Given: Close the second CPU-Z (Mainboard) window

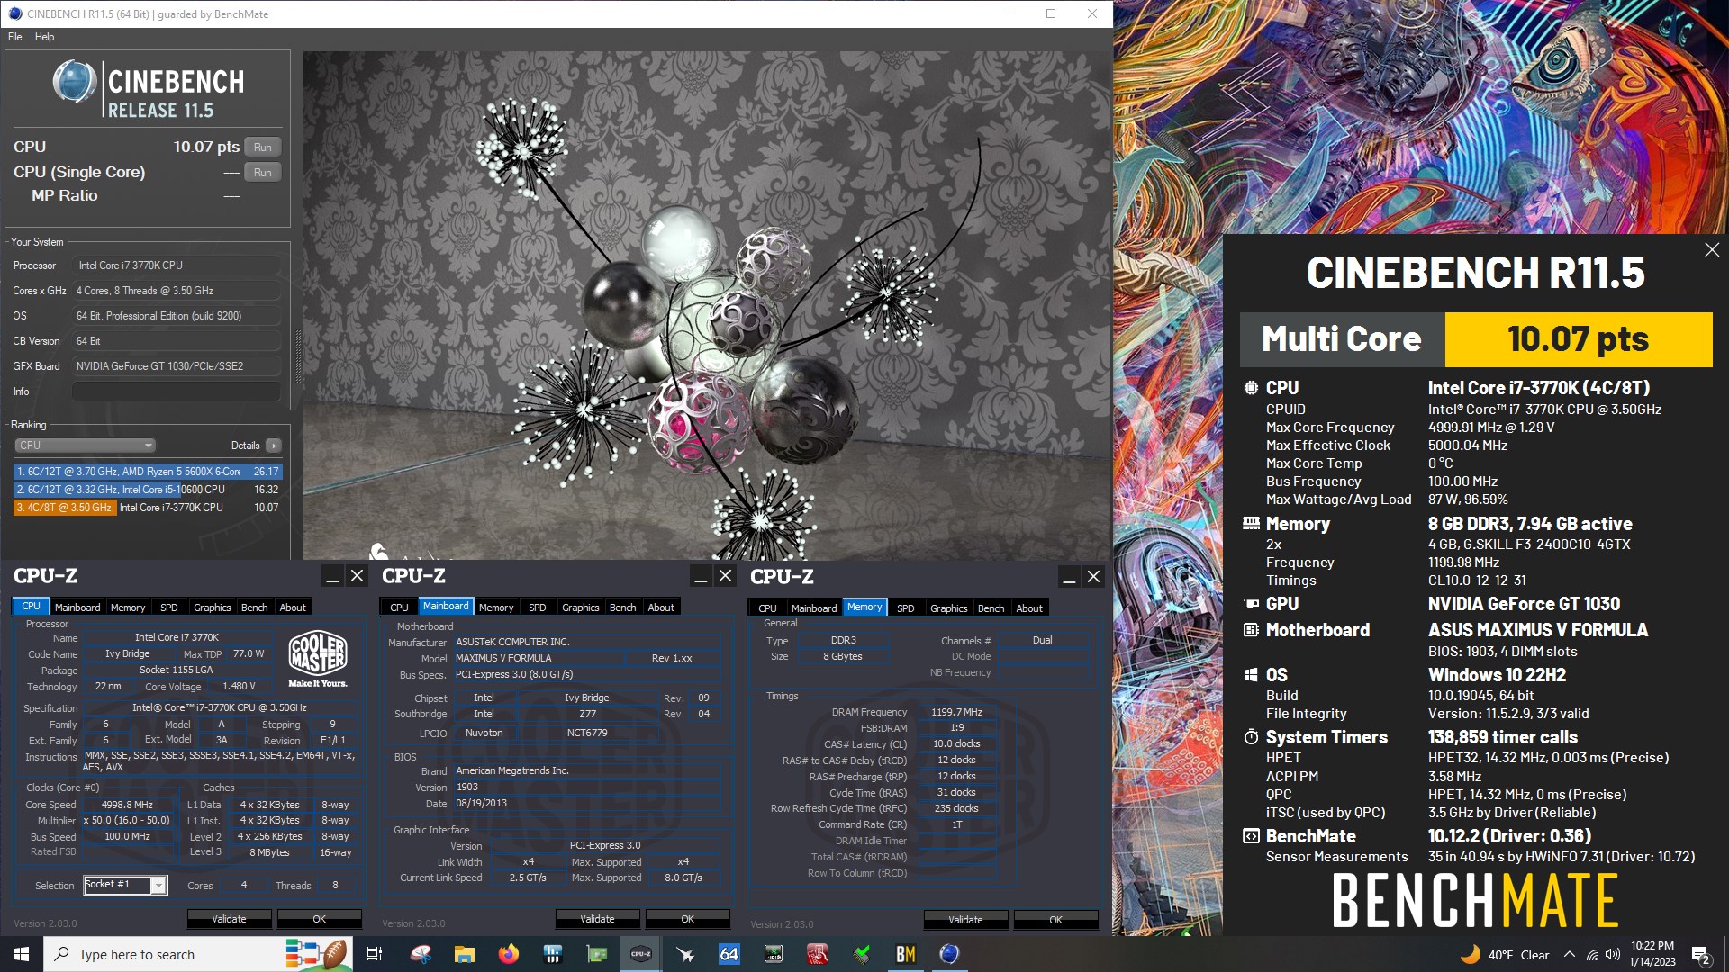Looking at the screenshot, I should [x=725, y=576].
